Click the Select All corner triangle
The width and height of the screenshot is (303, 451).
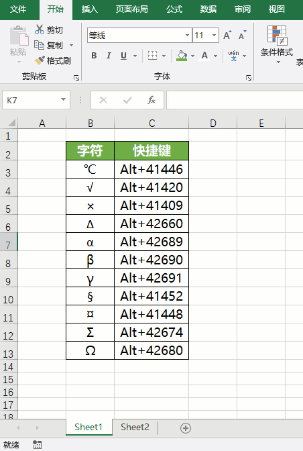pos(12,123)
